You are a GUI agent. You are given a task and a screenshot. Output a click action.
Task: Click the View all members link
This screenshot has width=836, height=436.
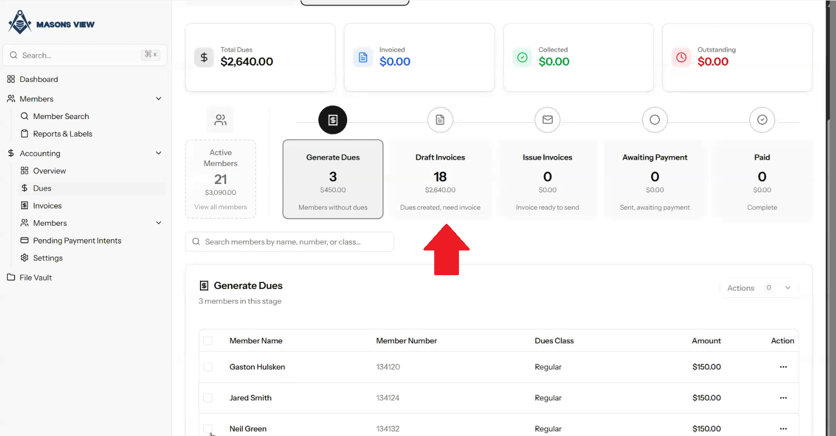220,207
